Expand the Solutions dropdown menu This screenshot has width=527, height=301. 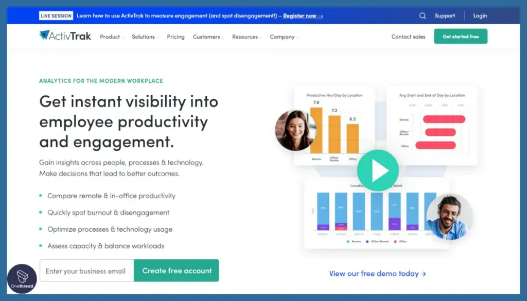point(145,37)
